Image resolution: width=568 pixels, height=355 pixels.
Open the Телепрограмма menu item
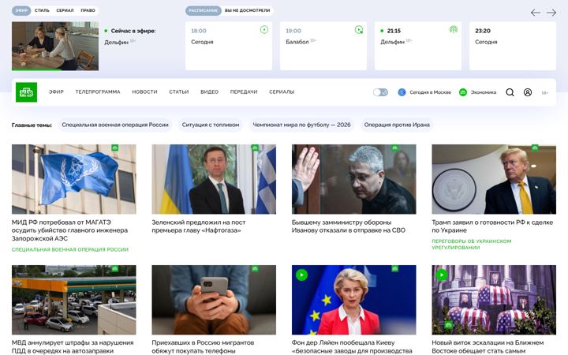pyautogui.click(x=98, y=92)
